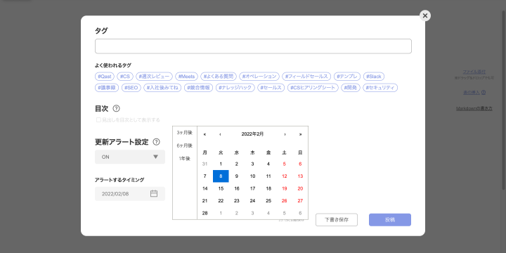
Task: Add the #開発 tag
Action: pyautogui.click(x=351, y=87)
